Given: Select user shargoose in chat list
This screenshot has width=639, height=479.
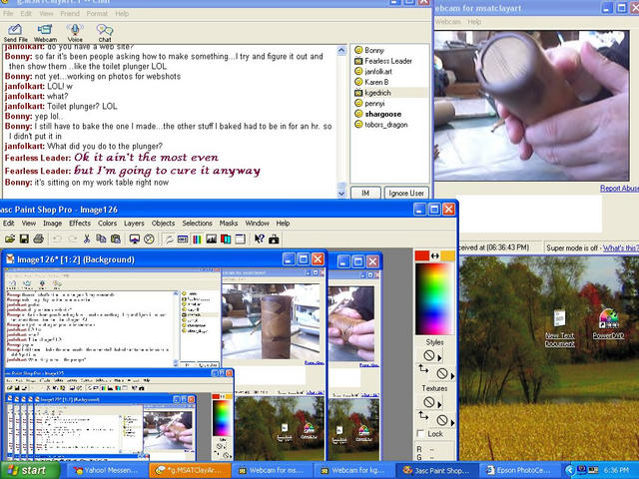Looking at the screenshot, I should [x=382, y=114].
